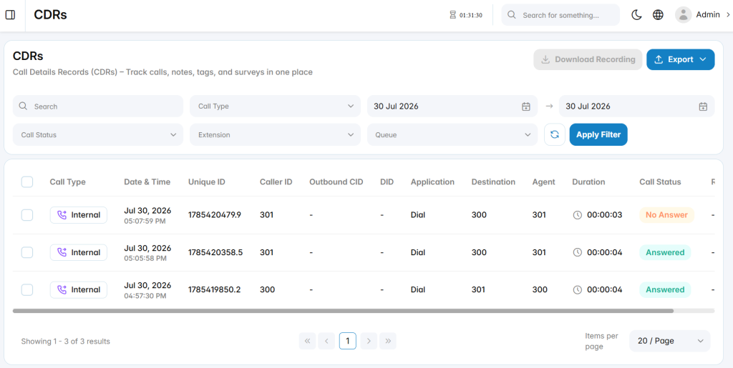Click the Application column header

pos(432,182)
